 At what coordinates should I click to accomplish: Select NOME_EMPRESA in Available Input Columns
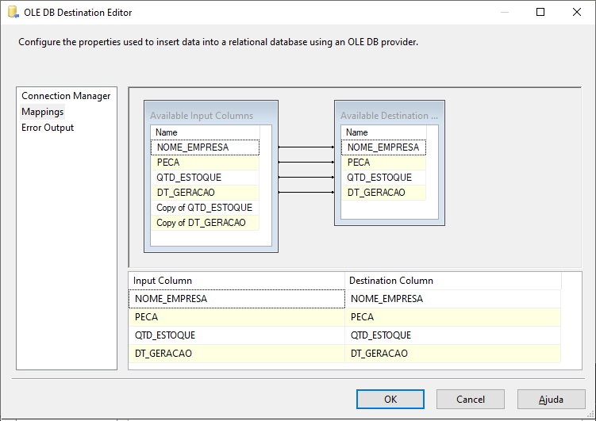[206, 147]
